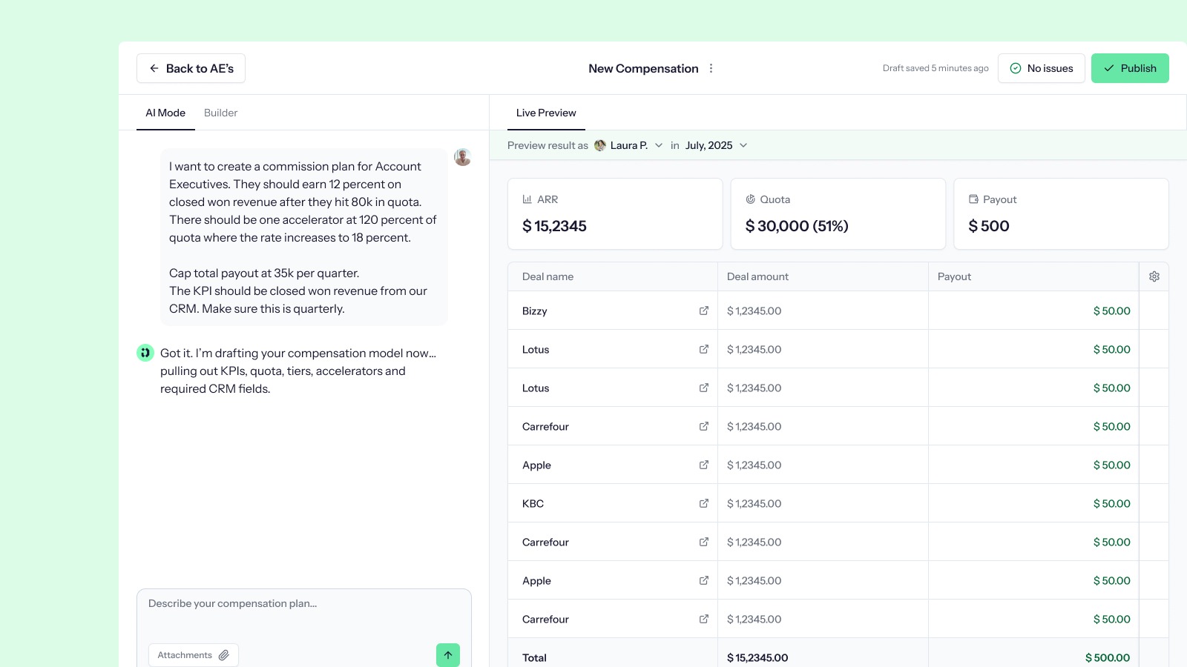Publish the compensation plan
The width and height of the screenshot is (1187, 667).
(1129, 68)
